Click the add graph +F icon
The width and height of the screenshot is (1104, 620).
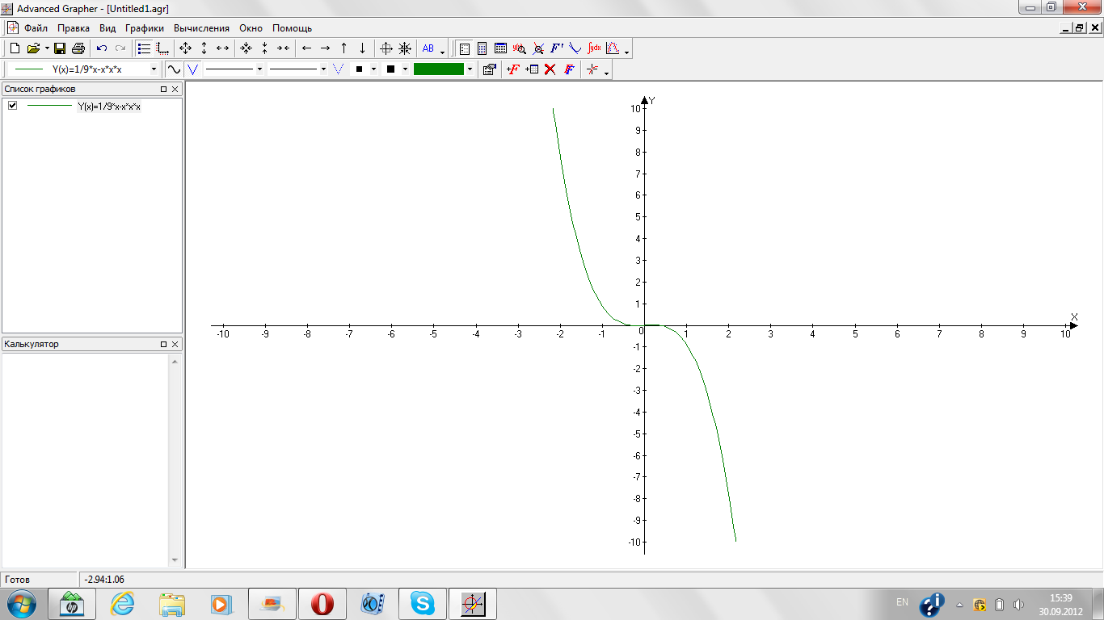[512, 69]
